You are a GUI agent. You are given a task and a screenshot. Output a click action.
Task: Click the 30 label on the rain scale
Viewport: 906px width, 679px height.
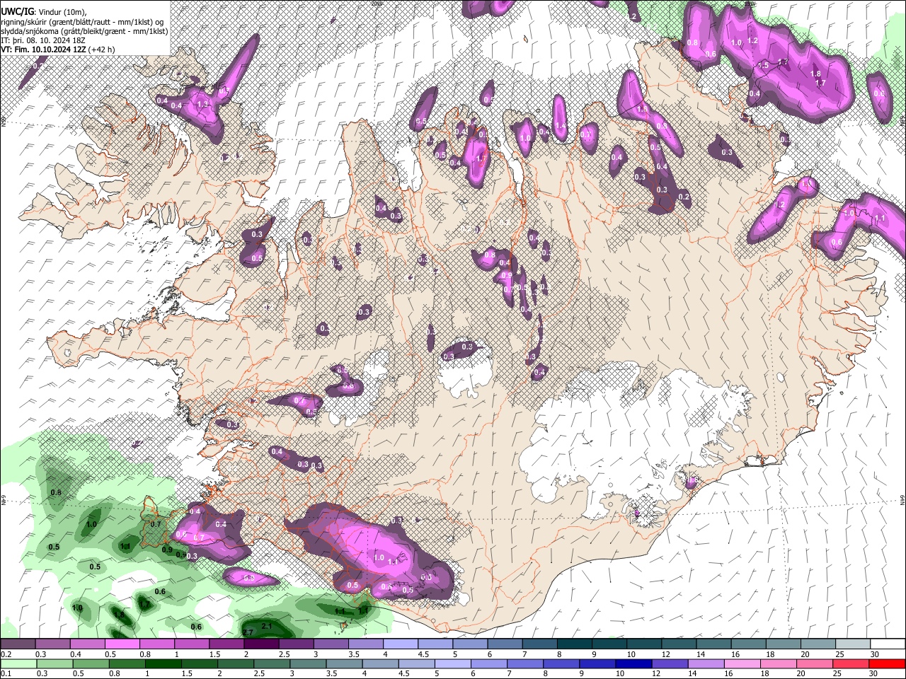875,673
